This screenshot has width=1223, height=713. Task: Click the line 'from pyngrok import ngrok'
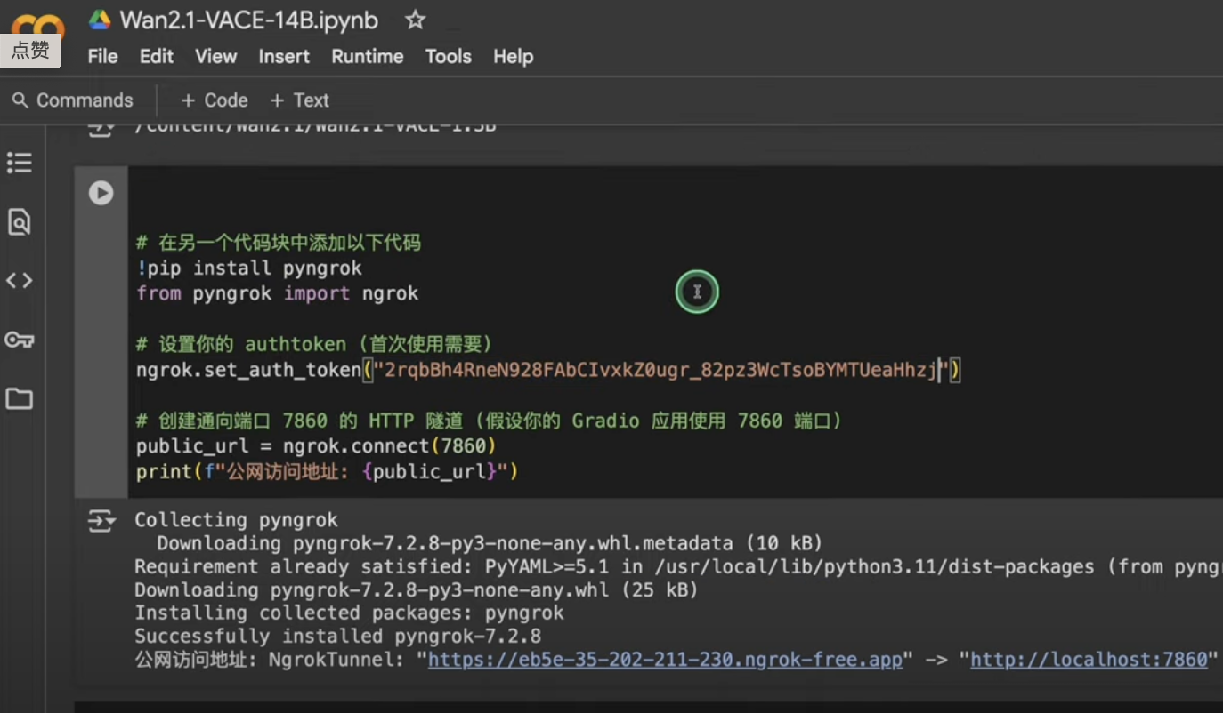[277, 293]
